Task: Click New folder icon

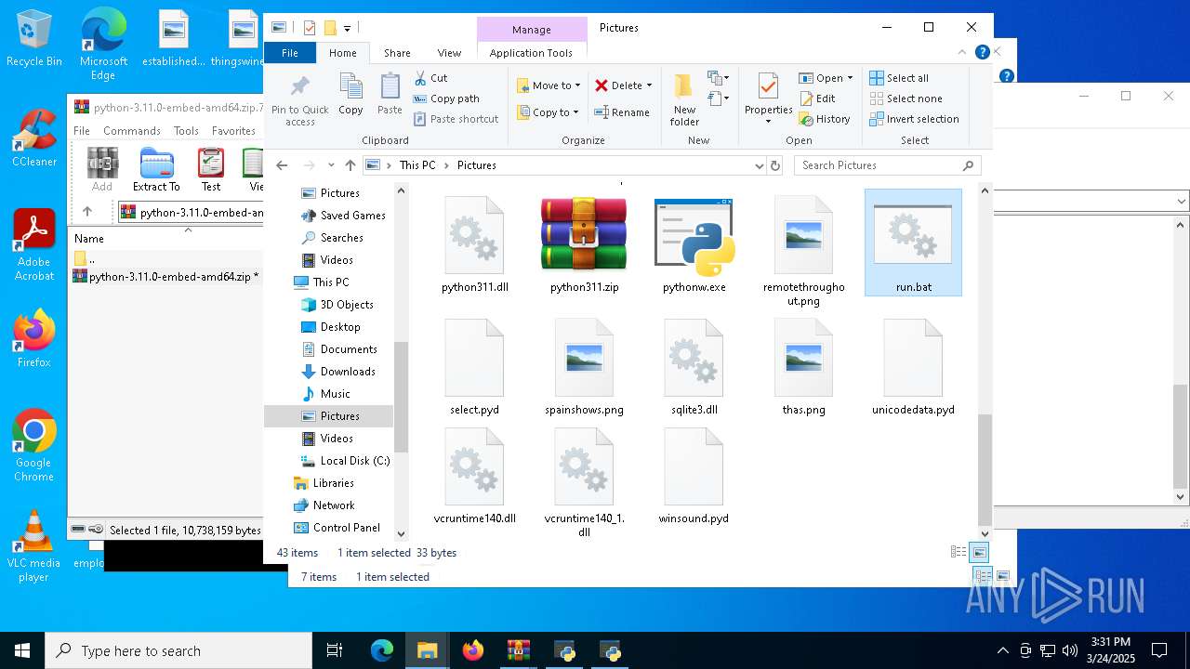Action: tap(684, 100)
